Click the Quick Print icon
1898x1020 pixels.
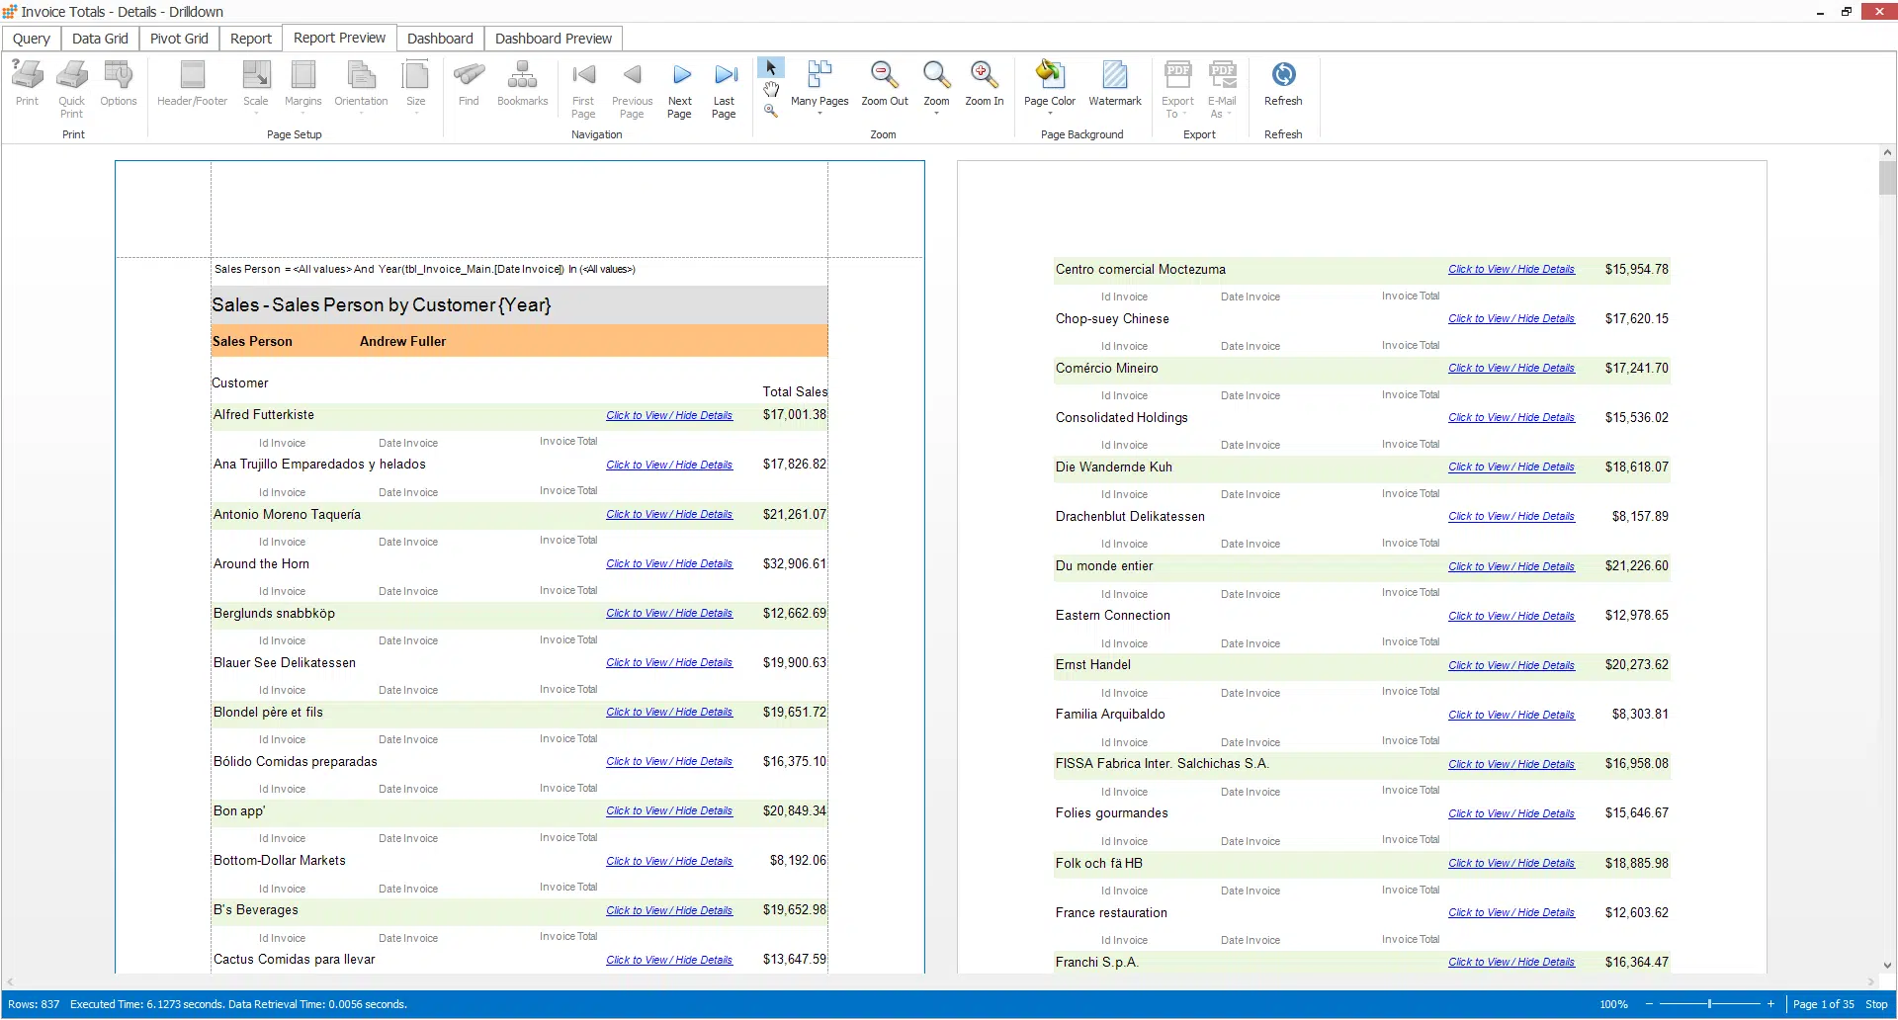71,89
